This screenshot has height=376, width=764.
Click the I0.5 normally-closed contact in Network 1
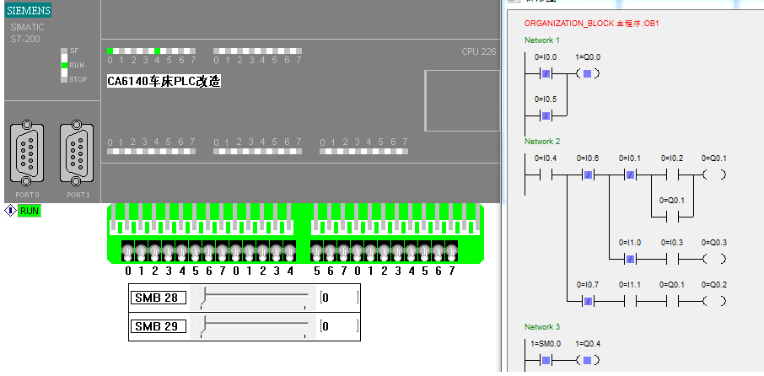546,115
